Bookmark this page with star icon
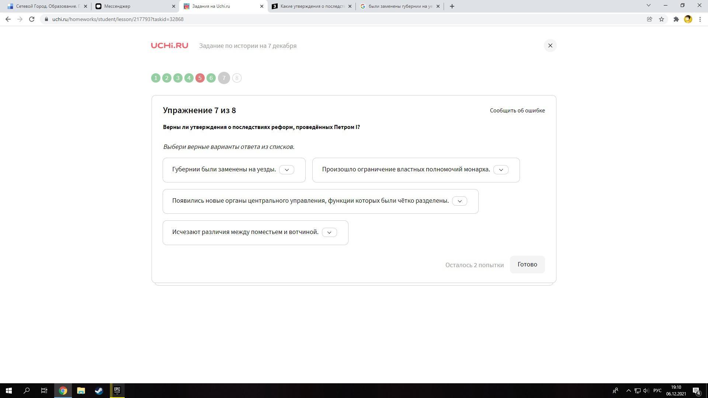The image size is (708, 398). tap(662, 19)
